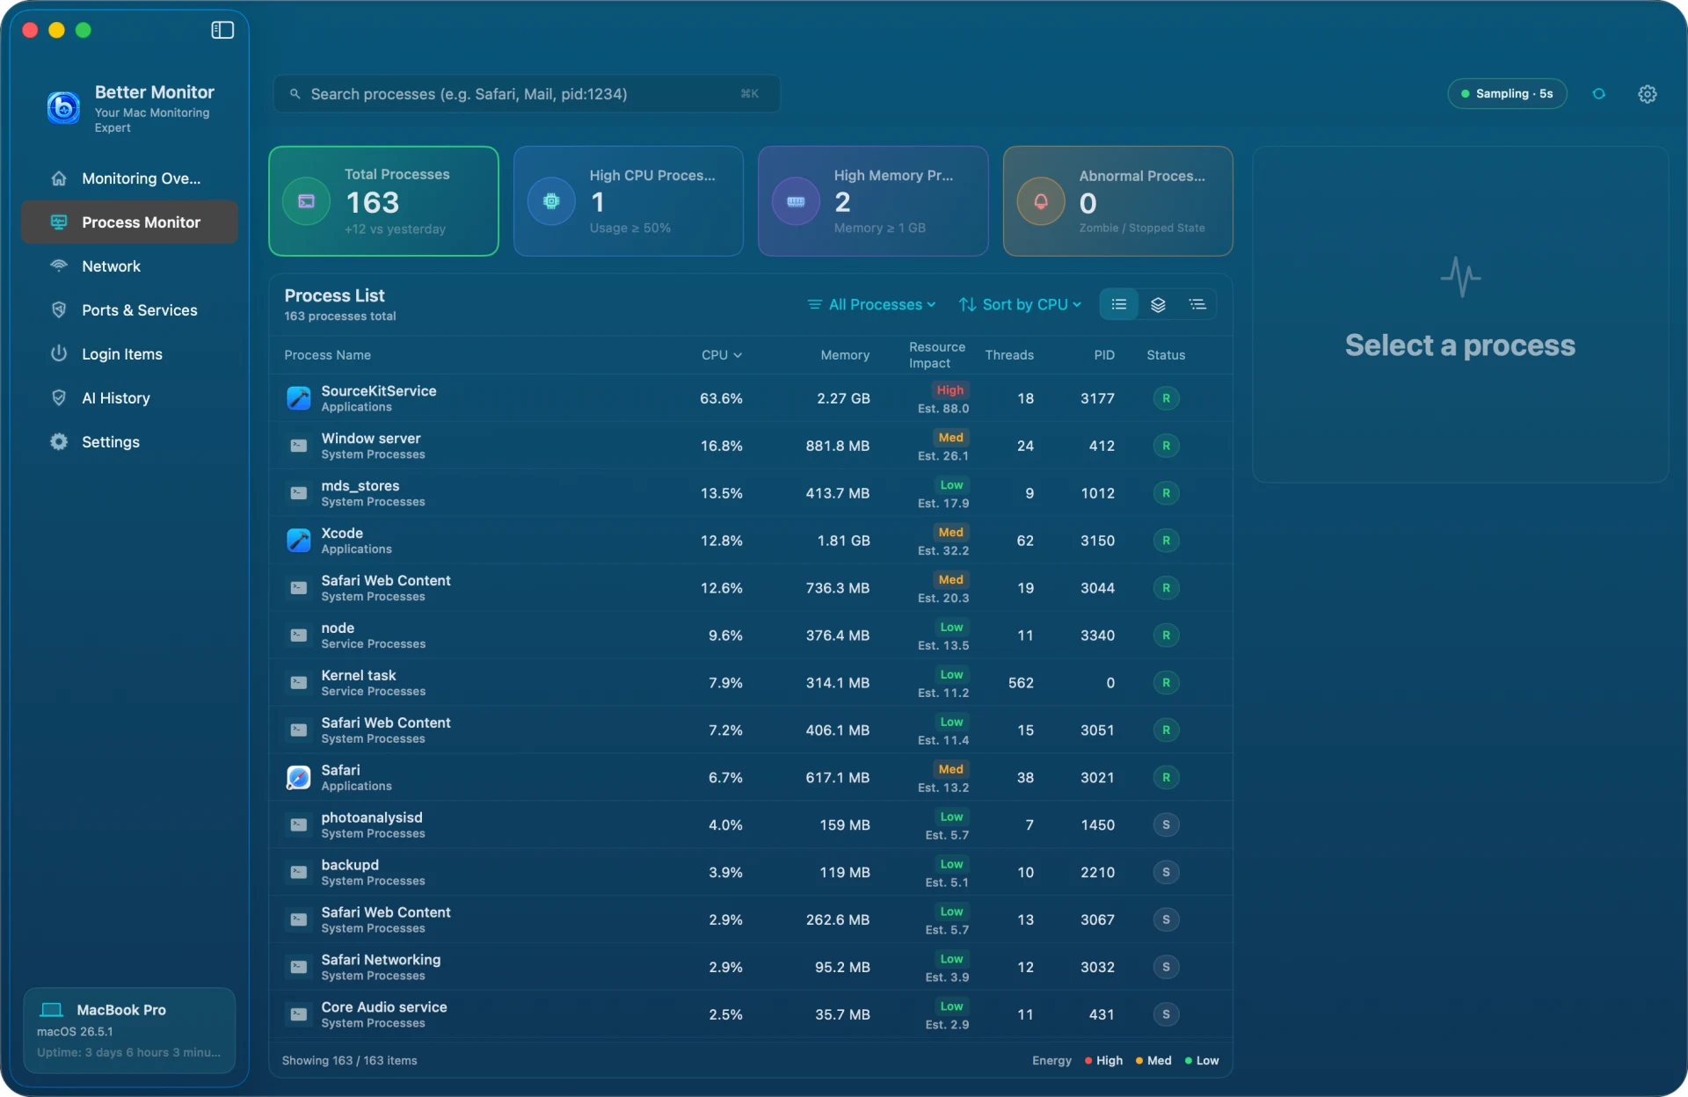
Task: Click the CPU chip icon on High CPU card
Action: point(551,201)
